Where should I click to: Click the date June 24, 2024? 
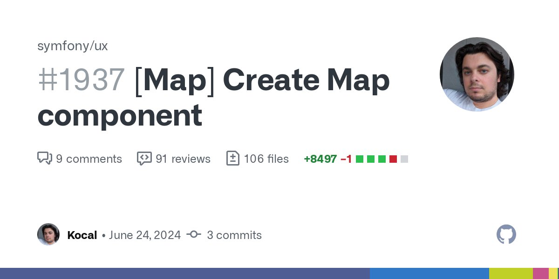145,235
